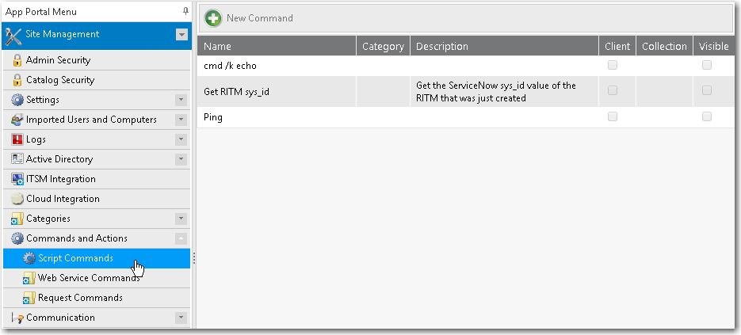Toggle the Client checkbox for Get RITM sys_id

point(613,91)
